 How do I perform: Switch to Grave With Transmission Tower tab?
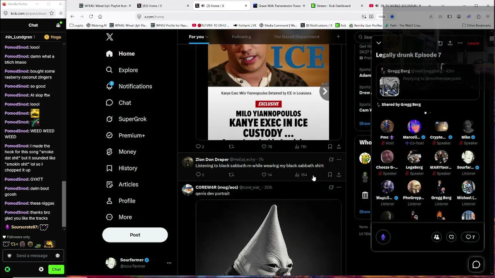tap(278, 6)
